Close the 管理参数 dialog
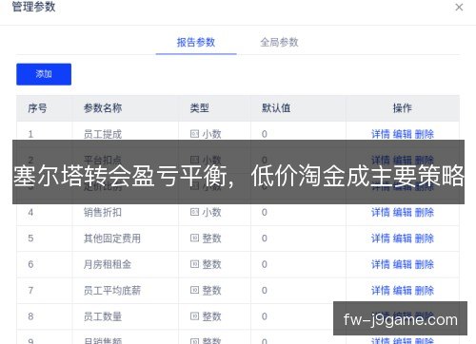The height and width of the screenshot is (344, 476). [x=459, y=7]
